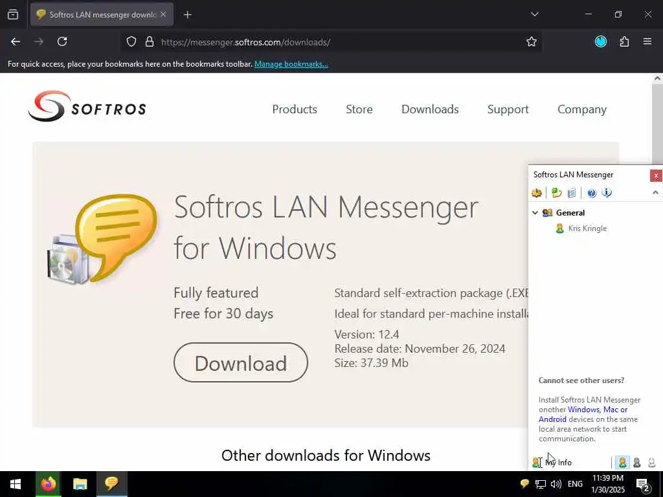
Task: Follow the Android link in Messenger hint
Action: click(552, 419)
